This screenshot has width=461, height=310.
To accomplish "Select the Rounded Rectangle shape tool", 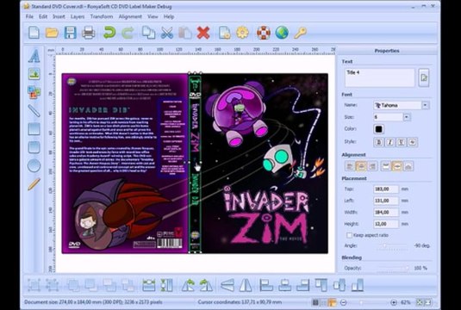I will 34,147.
